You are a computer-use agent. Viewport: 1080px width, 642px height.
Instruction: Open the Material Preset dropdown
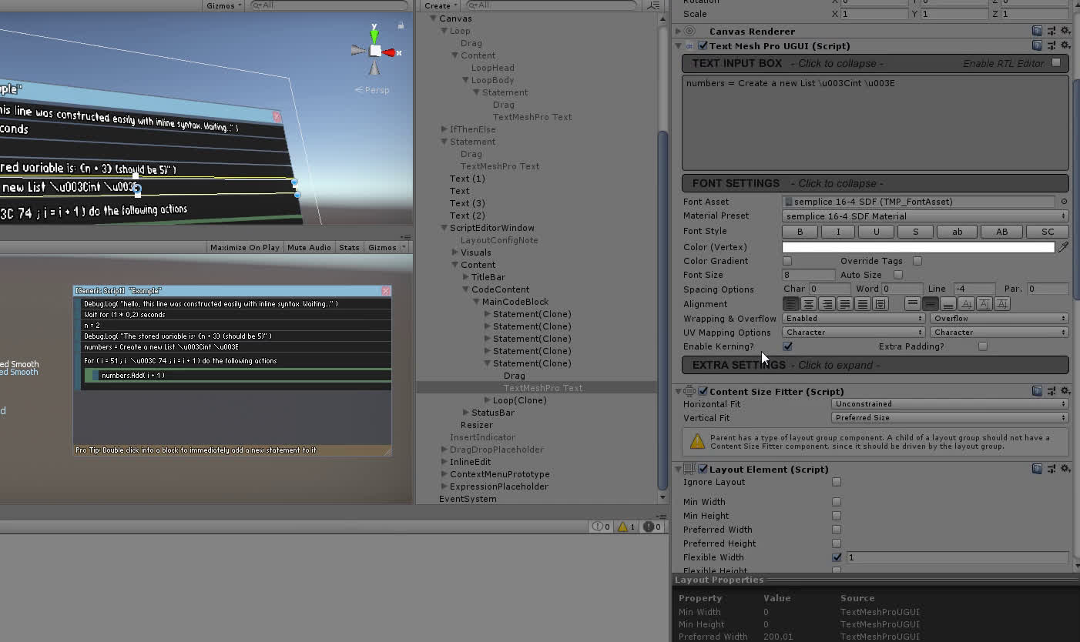coord(925,216)
